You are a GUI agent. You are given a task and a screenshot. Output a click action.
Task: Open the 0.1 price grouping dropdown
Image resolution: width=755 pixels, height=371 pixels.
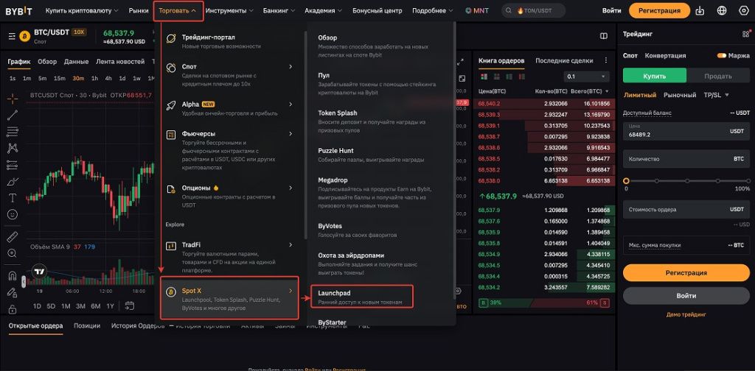pyautogui.click(x=586, y=77)
